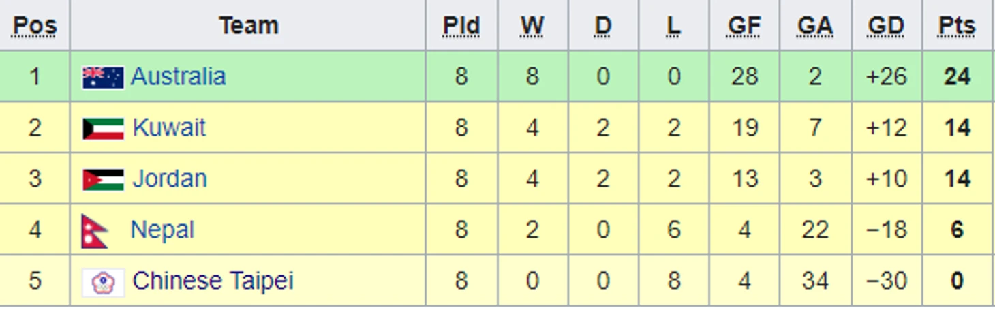
Task: Click the L column header abbreviation
Action: [673, 26]
